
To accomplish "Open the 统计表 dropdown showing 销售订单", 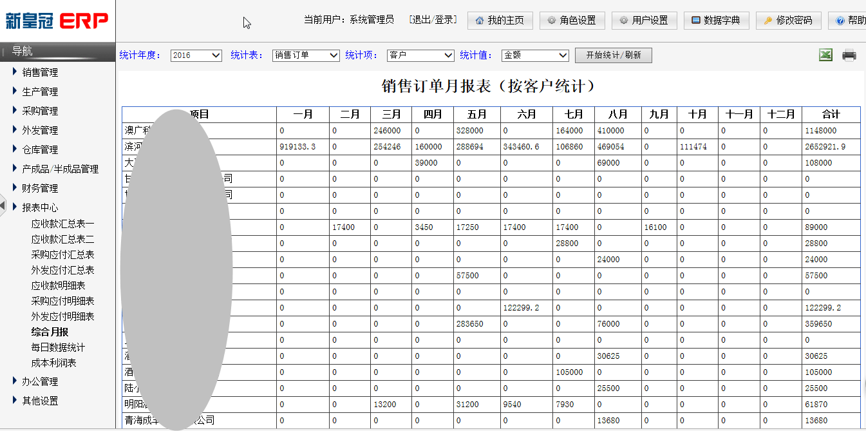I will pyautogui.click(x=306, y=55).
